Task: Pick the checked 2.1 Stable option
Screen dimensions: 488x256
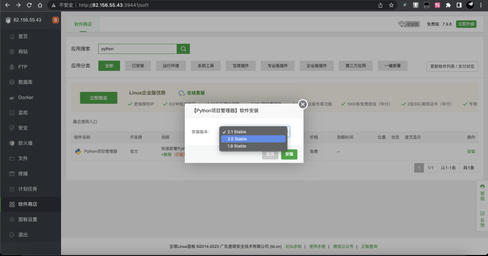Action: [x=253, y=132]
